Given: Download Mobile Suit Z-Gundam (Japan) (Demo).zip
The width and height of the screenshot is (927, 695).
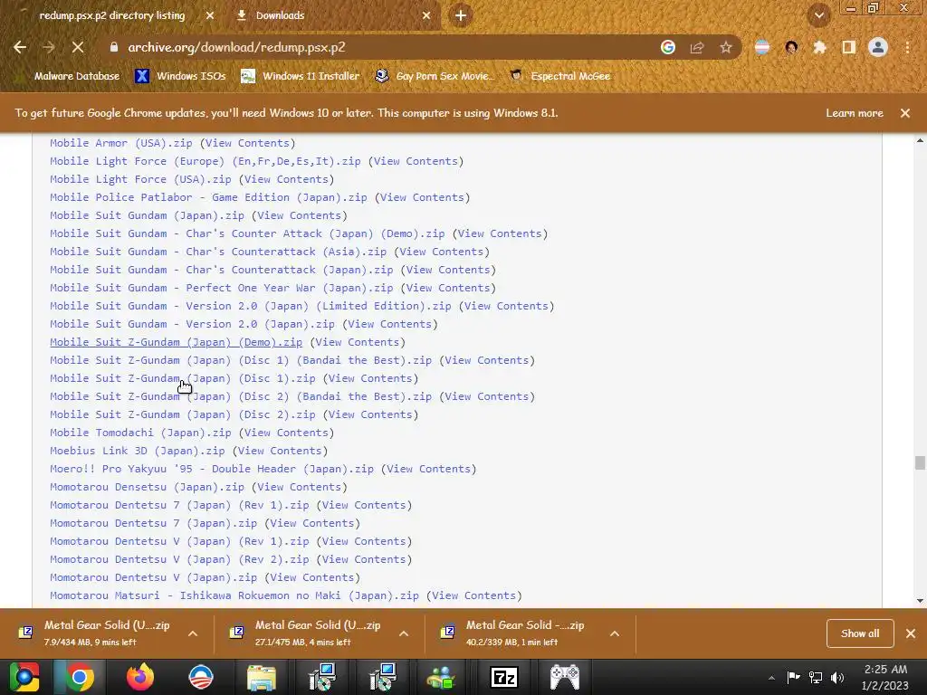Looking at the screenshot, I should 176,342.
